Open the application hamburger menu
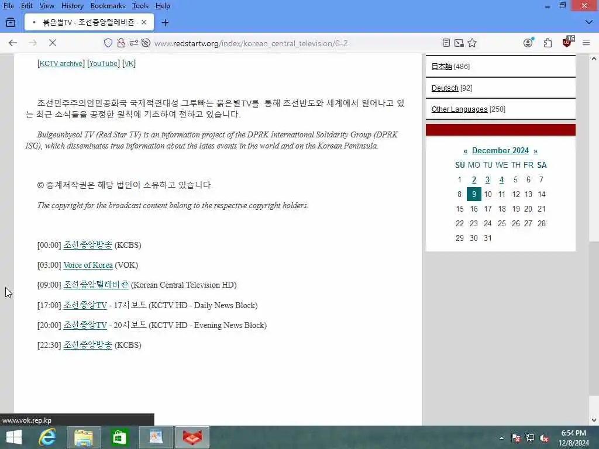Viewport: 599px width, 449px height. click(586, 43)
